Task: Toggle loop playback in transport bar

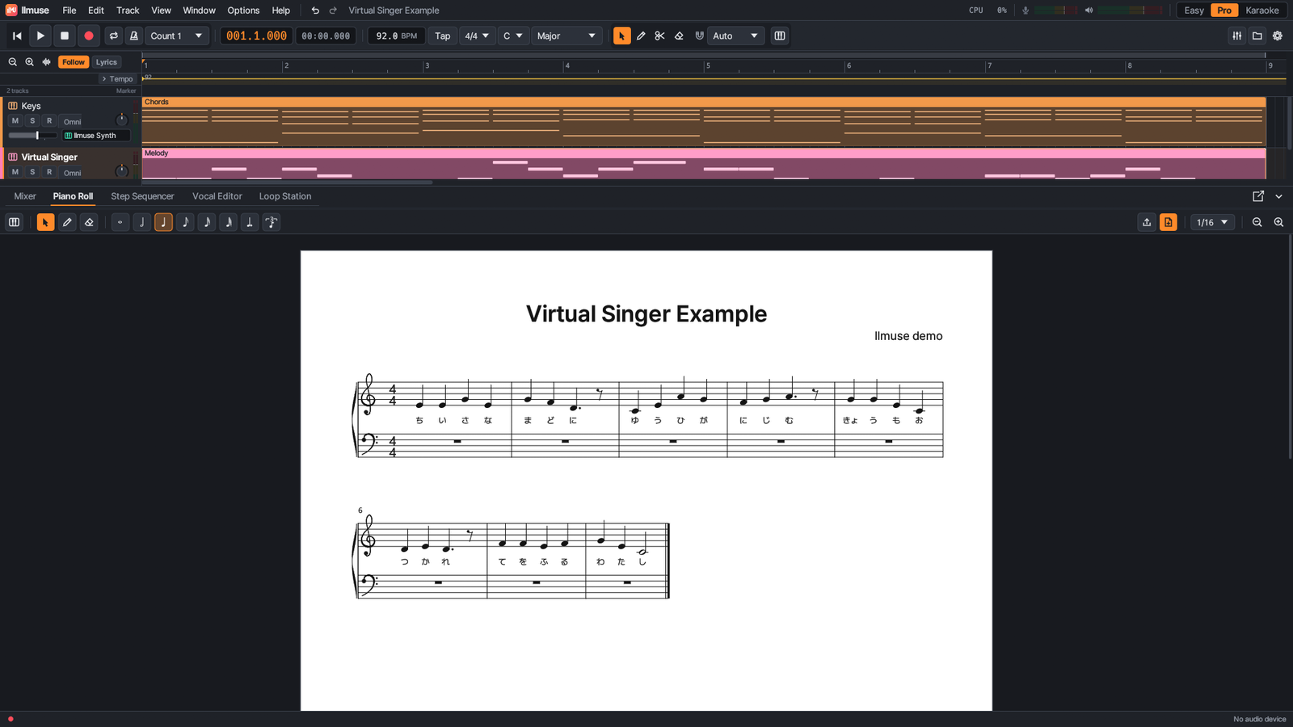Action: coord(114,36)
